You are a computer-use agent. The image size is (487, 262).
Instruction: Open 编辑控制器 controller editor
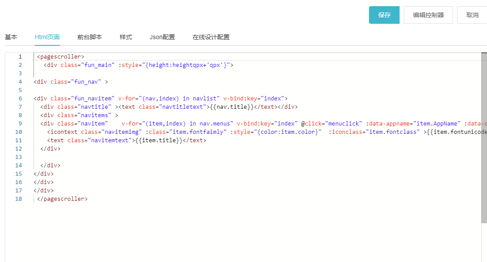click(428, 15)
